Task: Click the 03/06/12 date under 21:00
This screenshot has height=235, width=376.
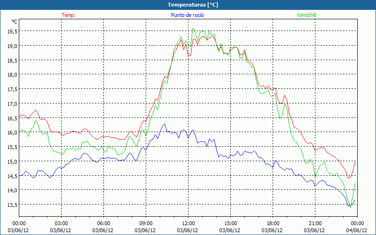Action: (314, 230)
